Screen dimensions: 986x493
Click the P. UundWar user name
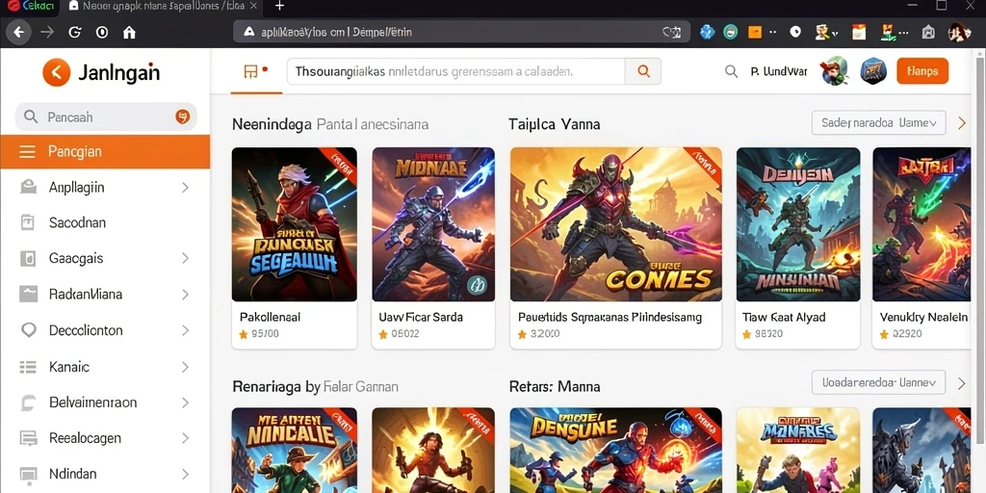point(778,71)
